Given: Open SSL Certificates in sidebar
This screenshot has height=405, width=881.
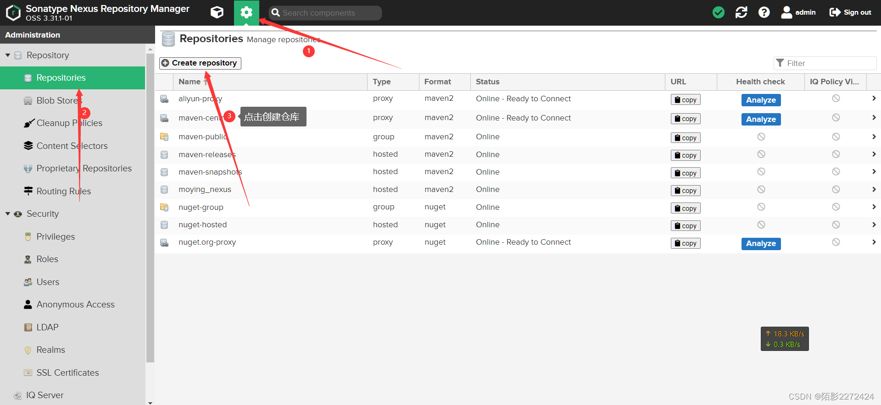Looking at the screenshot, I should (72, 372).
